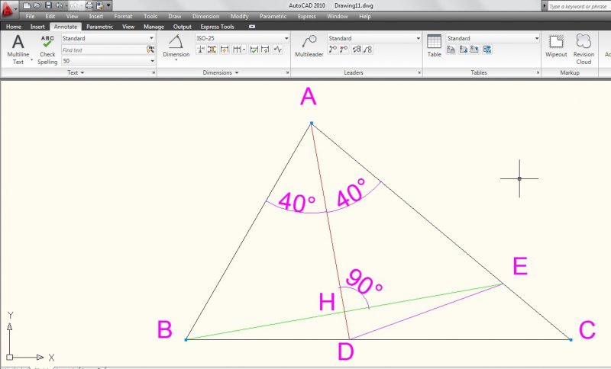The width and height of the screenshot is (611, 369).
Task: Click the blue grip at vertex A
Action: click(312, 124)
